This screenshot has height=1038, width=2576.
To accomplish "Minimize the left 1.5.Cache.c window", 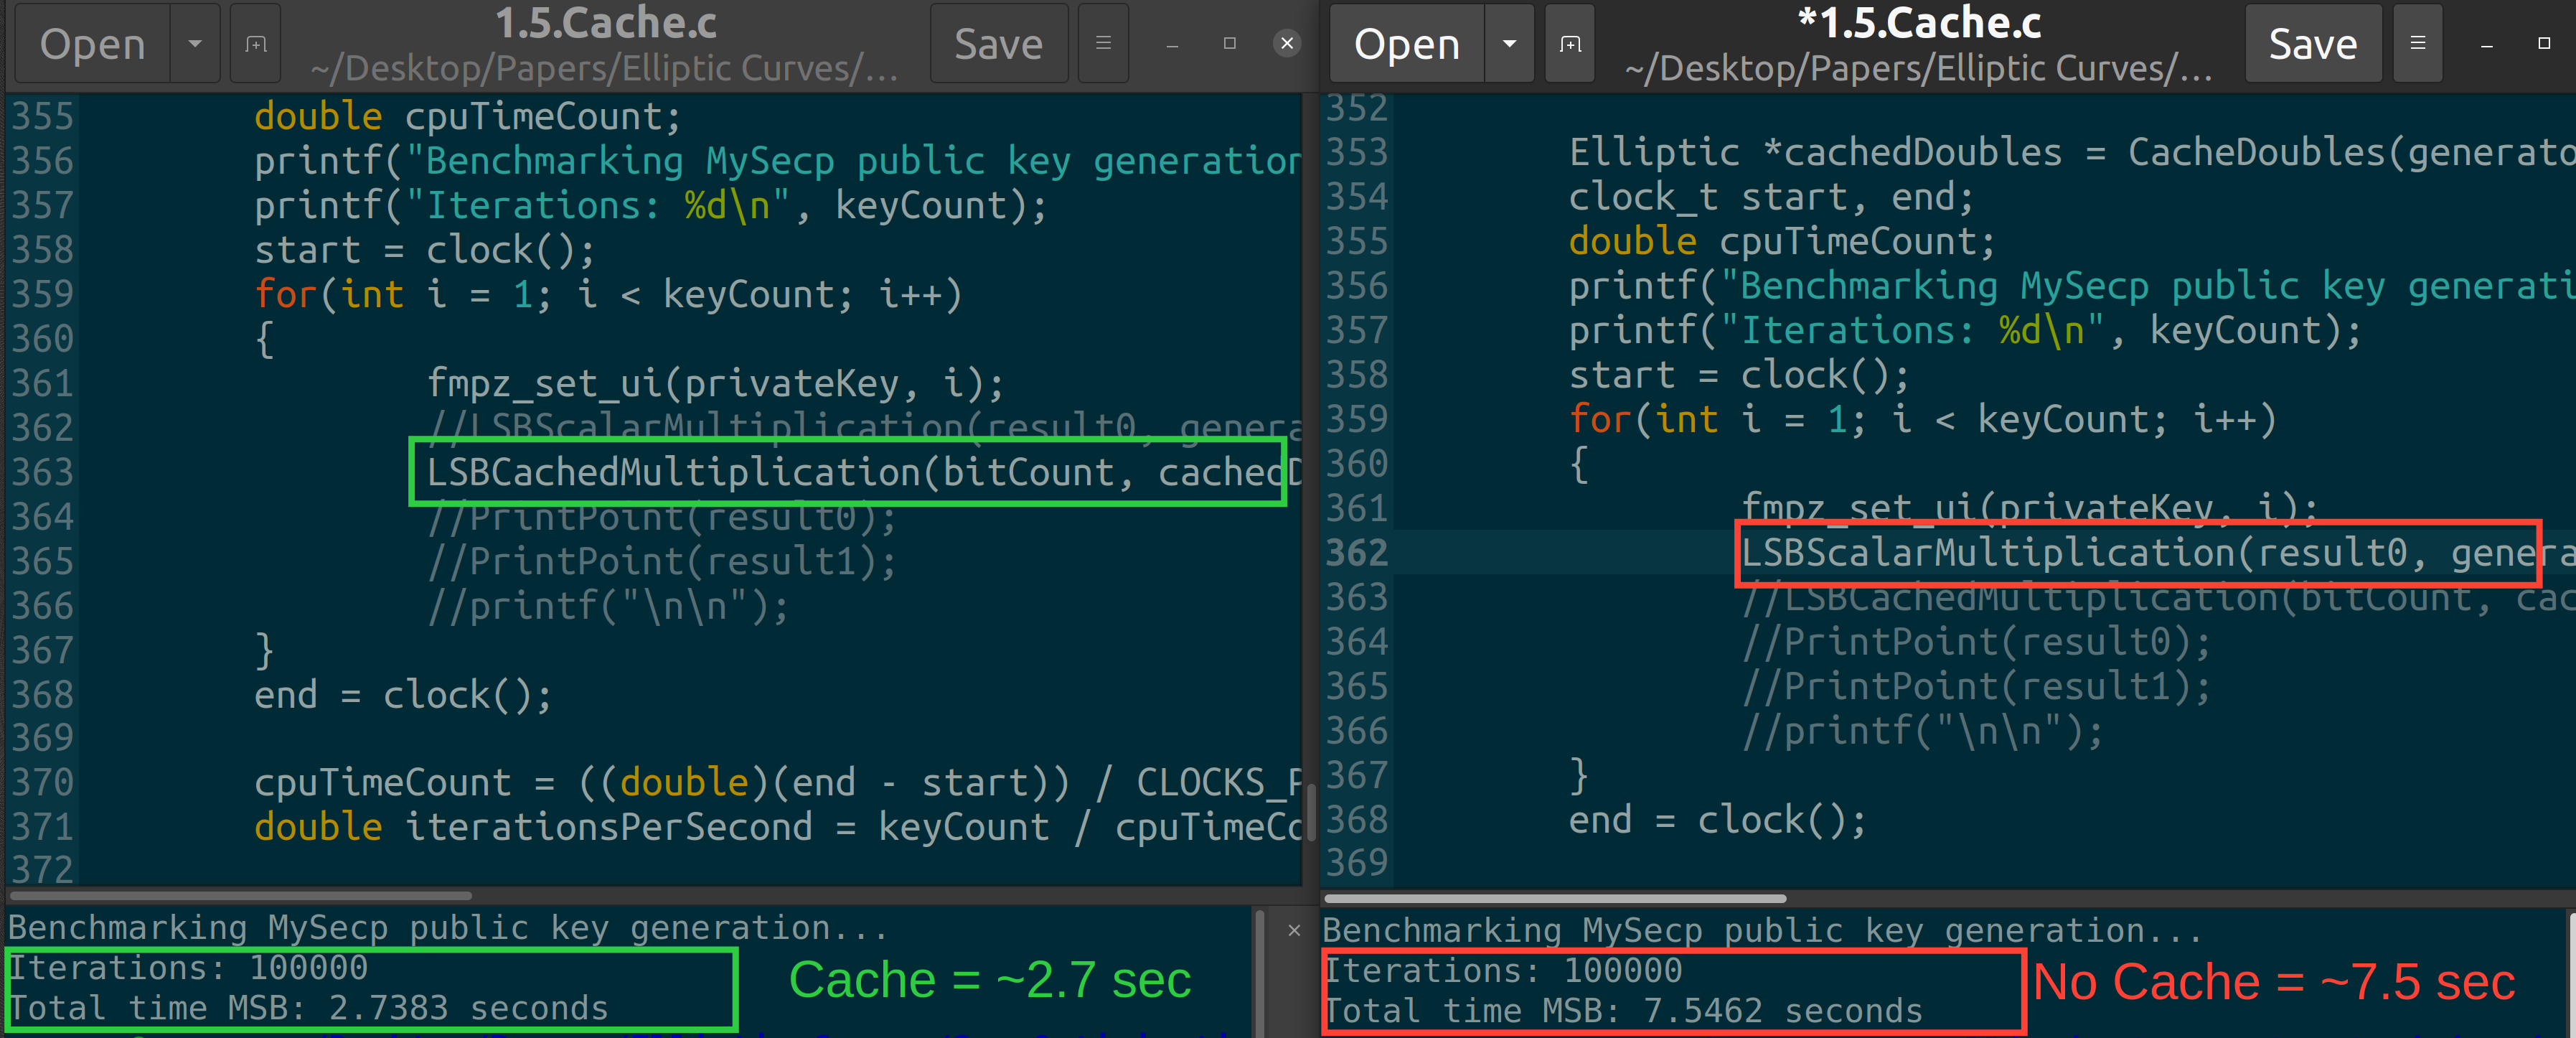I will click(x=1171, y=44).
